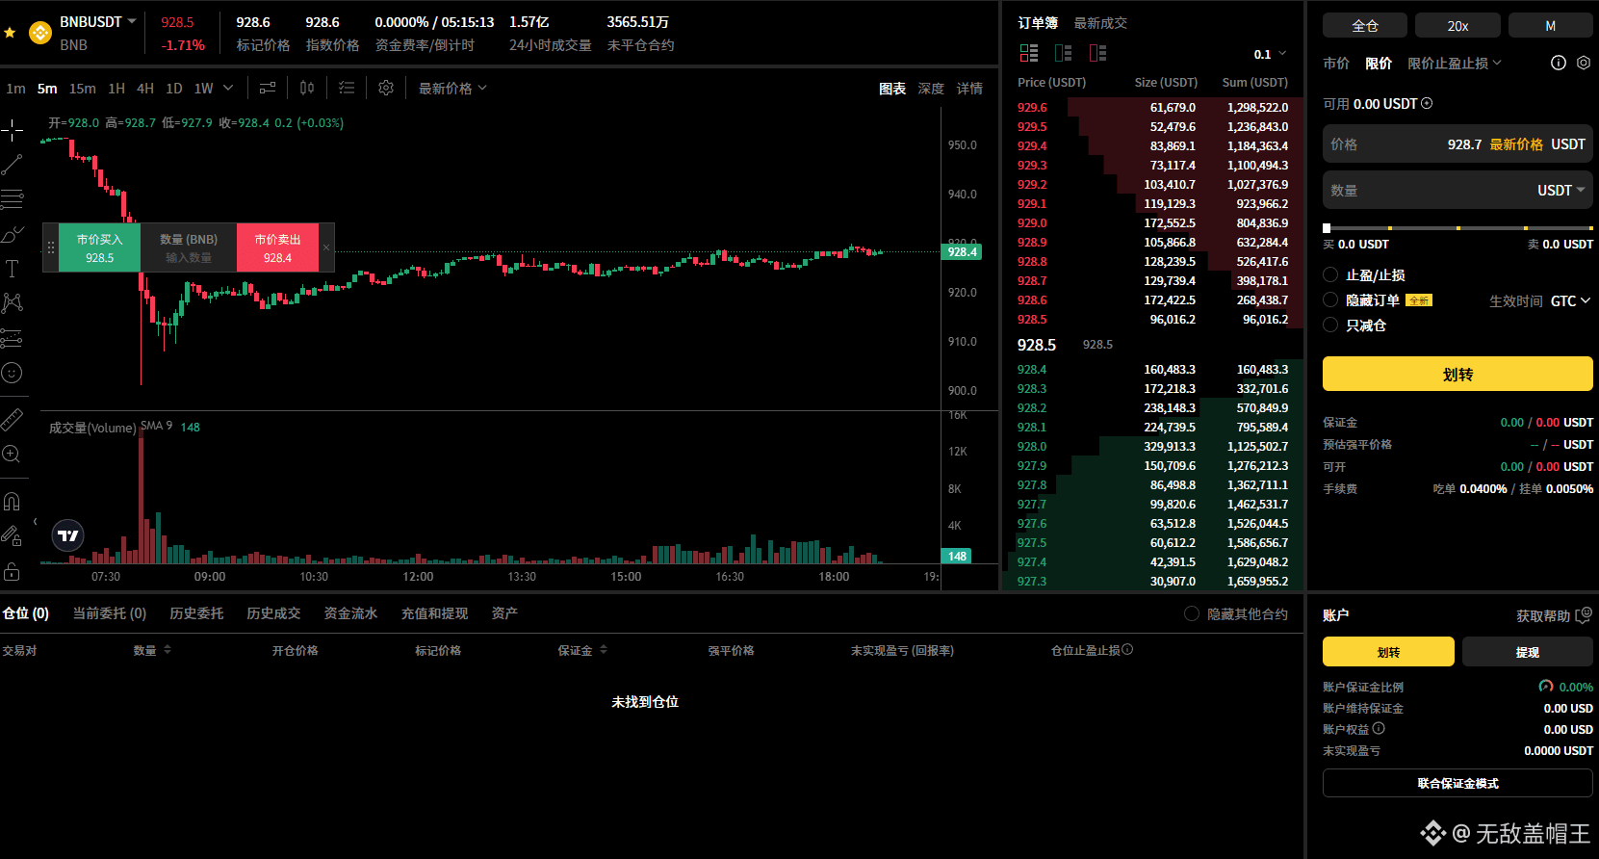Set quantity slider to the 50% mark
This screenshot has height=859, width=1599.
[1458, 228]
